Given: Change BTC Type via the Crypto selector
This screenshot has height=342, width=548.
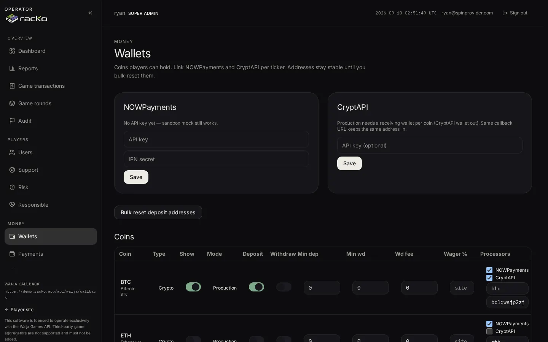Looking at the screenshot, I should point(166,288).
